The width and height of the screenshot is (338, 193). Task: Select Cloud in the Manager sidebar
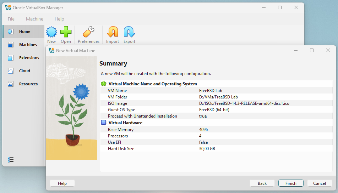(x=23, y=71)
